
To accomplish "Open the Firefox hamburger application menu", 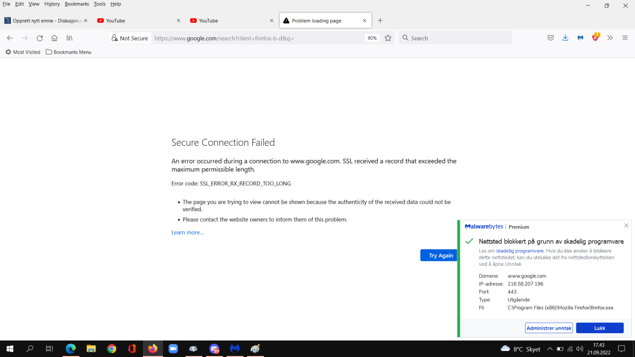I will 625,38.
